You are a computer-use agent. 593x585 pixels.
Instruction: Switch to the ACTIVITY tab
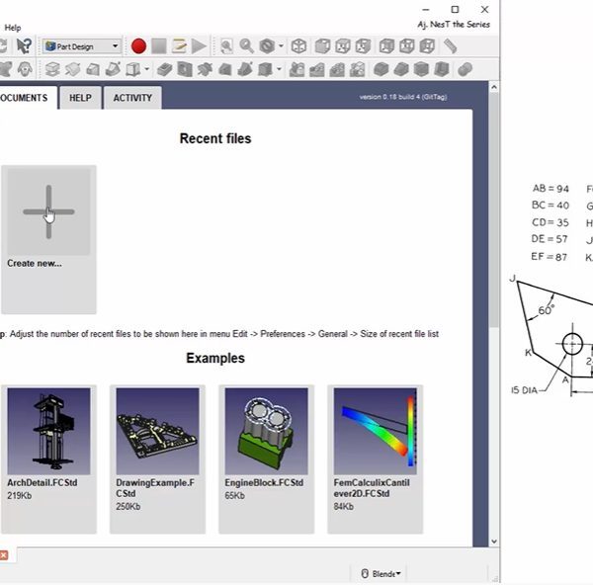click(x=132, y=98)
